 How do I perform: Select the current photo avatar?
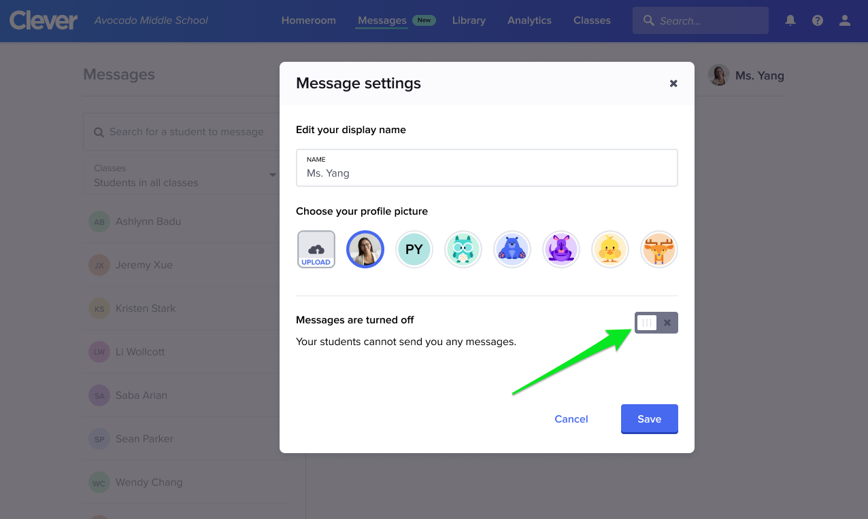pos(365,249)
